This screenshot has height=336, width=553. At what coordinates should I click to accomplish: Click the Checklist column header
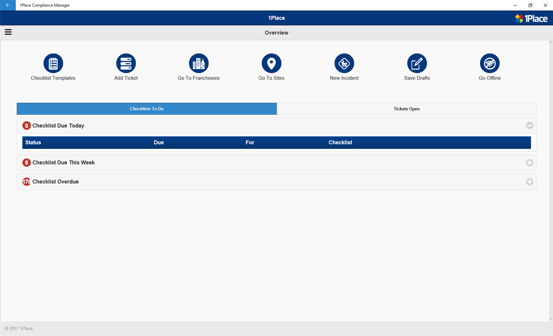[340, 142]
